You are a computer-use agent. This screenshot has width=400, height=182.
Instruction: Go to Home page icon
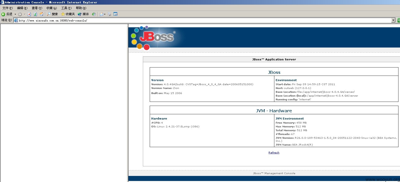coord(42,14)
